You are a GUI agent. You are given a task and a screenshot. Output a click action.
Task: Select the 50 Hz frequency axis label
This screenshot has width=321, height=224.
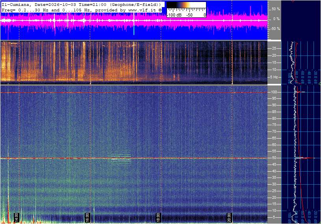(x=274, y=158)
